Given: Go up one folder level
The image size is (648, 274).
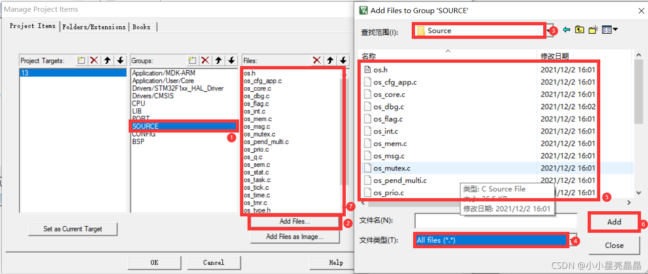Looking at the screenshot, I should pyautogui.click(x=580, y=30).
